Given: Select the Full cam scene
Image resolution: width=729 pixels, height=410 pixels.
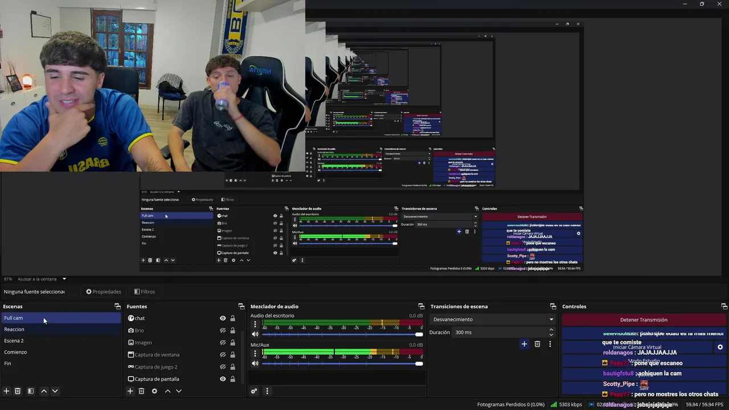Looking at the screenshot, I should tap(60, 318).
